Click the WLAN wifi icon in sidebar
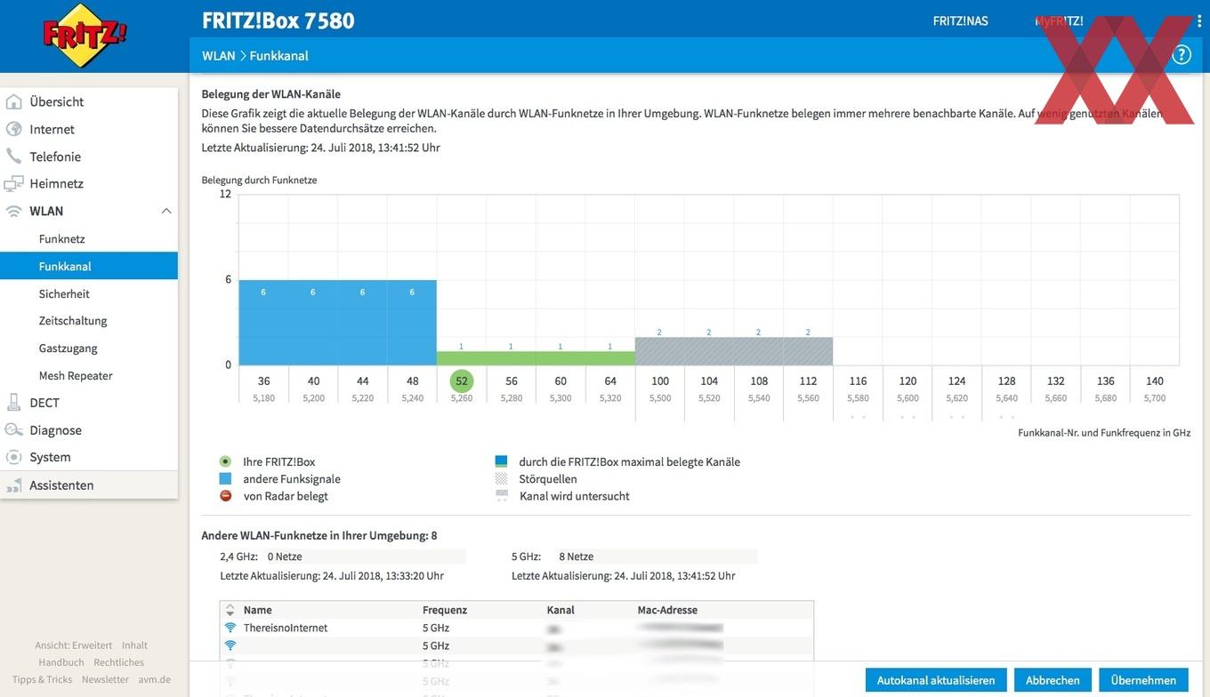The width and height of the screenshot is (1210, 697). click(13, 211)
